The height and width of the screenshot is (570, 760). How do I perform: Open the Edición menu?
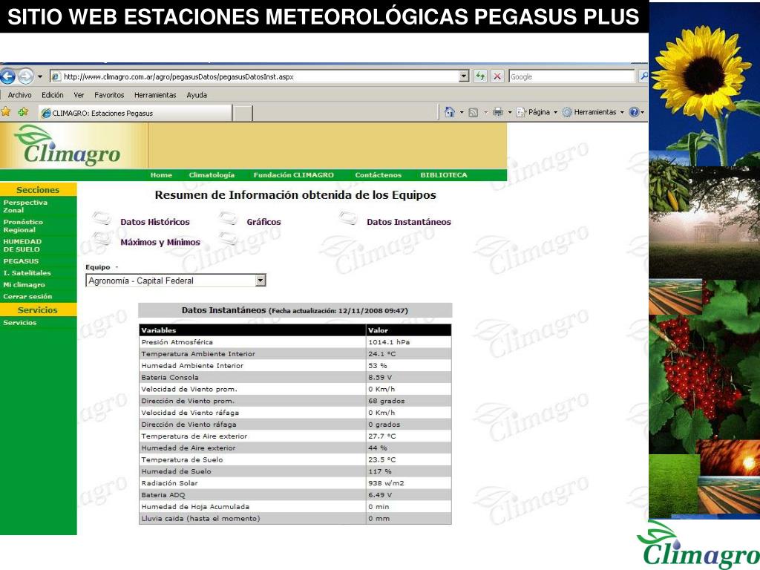pos(53,95)
